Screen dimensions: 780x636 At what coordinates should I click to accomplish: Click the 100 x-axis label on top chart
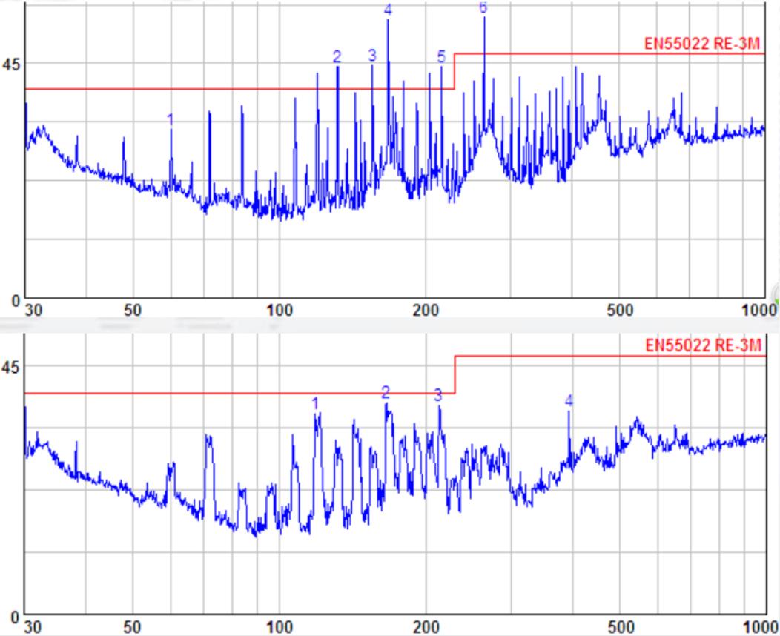280,310
